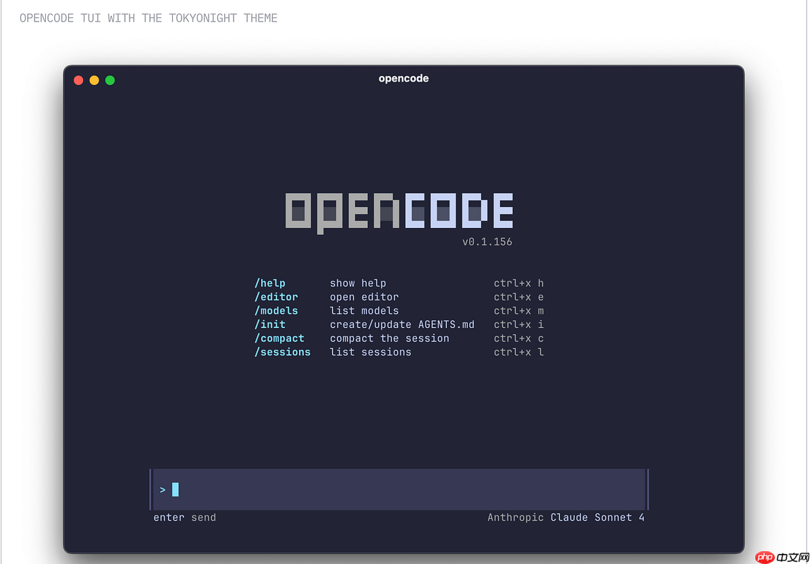
Task: Click "create/update AGENTS.md" text
Action: point(402,325)
